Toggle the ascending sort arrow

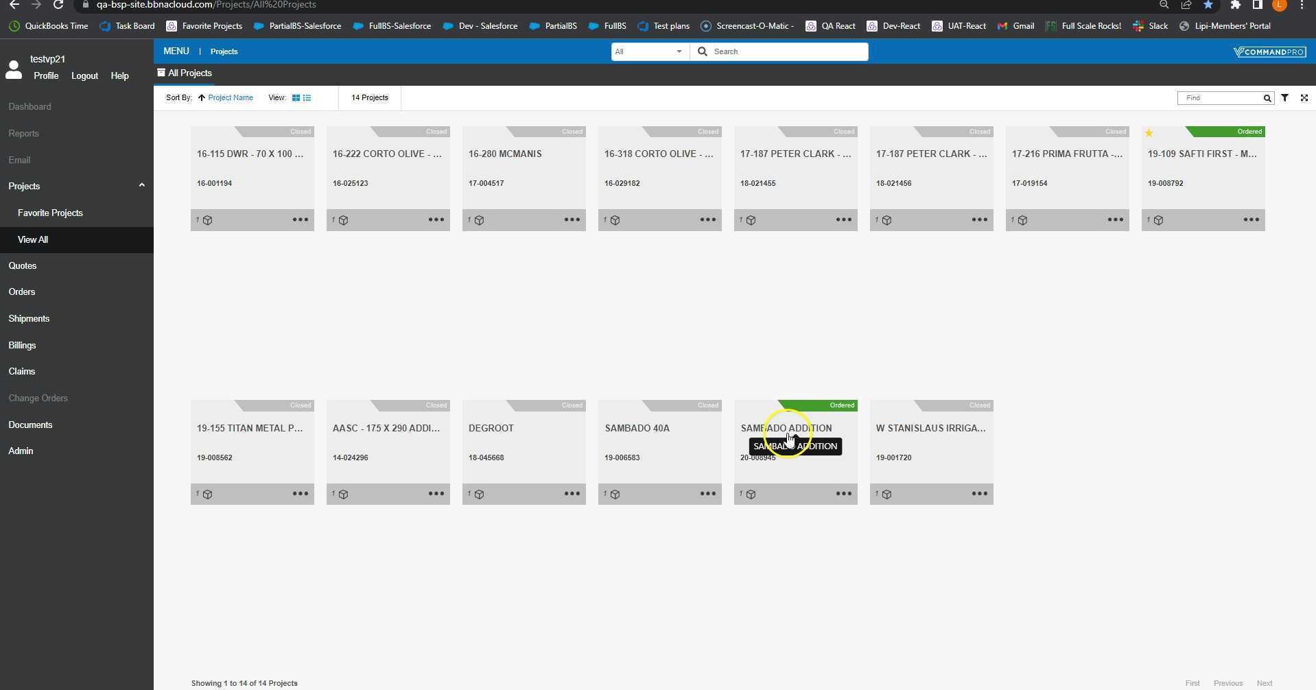[200, 97]
